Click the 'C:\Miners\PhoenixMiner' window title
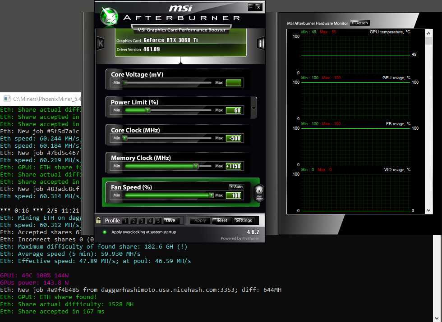 pos(47,99)
